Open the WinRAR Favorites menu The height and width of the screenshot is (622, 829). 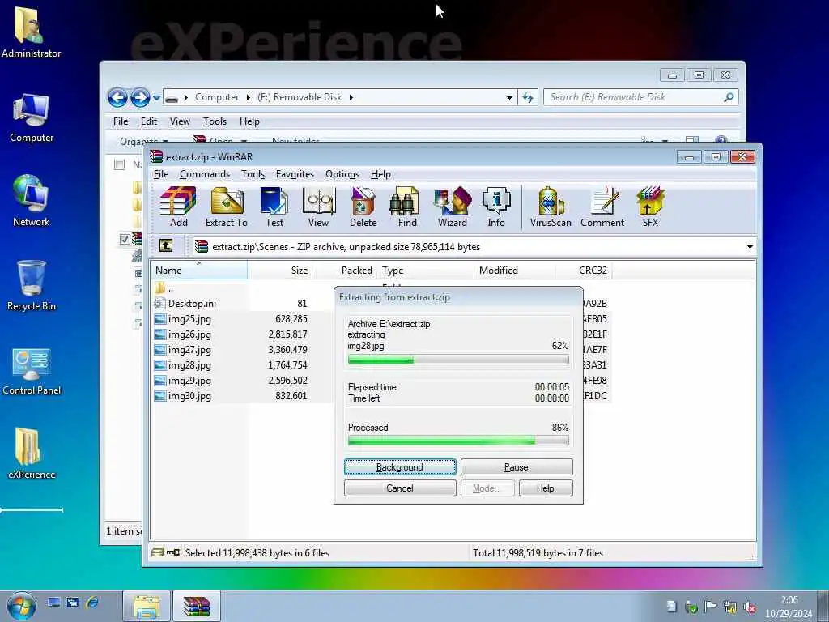tap(295, 174)
